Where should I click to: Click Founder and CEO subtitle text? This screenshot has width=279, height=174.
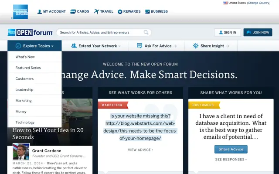point(59,156)
